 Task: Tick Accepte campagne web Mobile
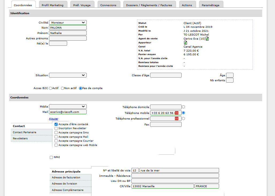point(56,145)
